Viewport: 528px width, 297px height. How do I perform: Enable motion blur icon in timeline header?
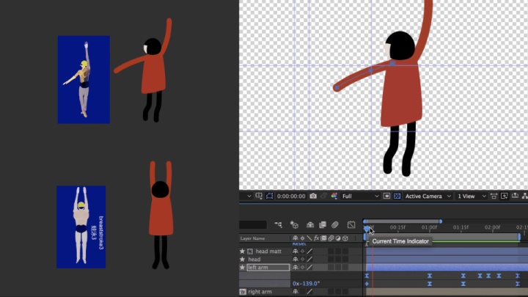point(335,225)
